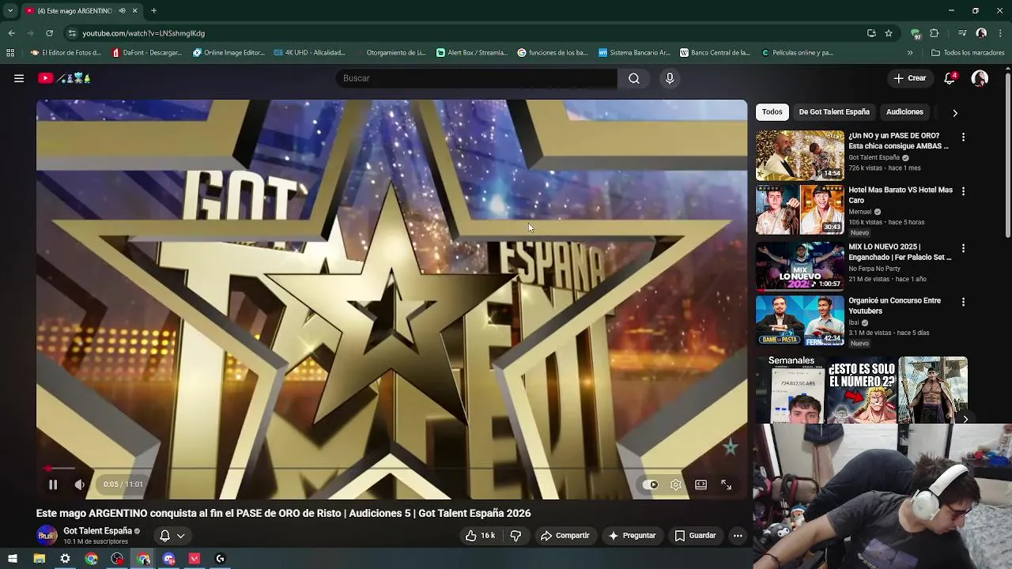Image resolution: width=1012 pixels, height=569 pixels.
Task: Open Settings gear from taskbar
Action: coord(65,559)
